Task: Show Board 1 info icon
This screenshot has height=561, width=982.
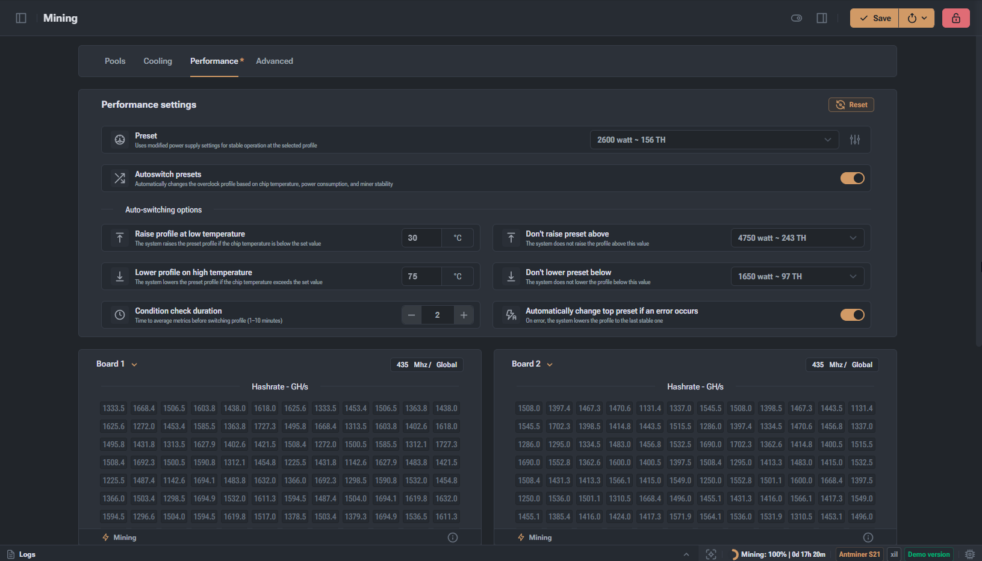Action: click(x=453, y=538)
